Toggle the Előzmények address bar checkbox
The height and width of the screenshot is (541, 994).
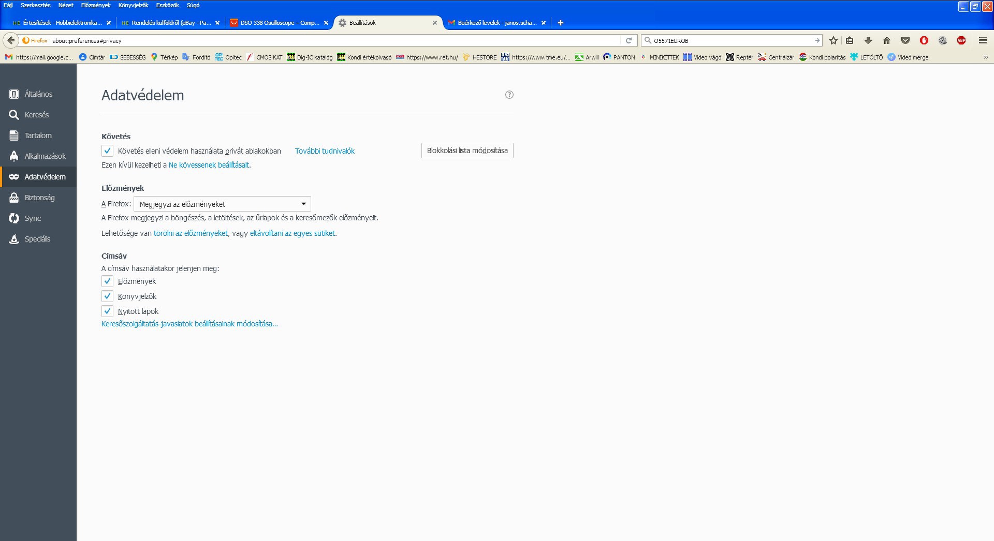point(107,281)
